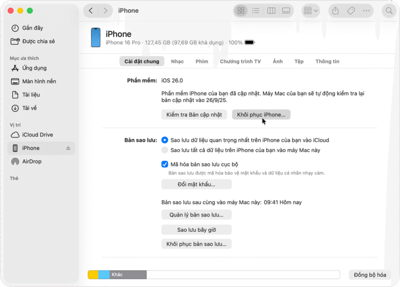Click Sao lưu bây giờ button
The image size is (400, 287).
(x=196, y=229)
